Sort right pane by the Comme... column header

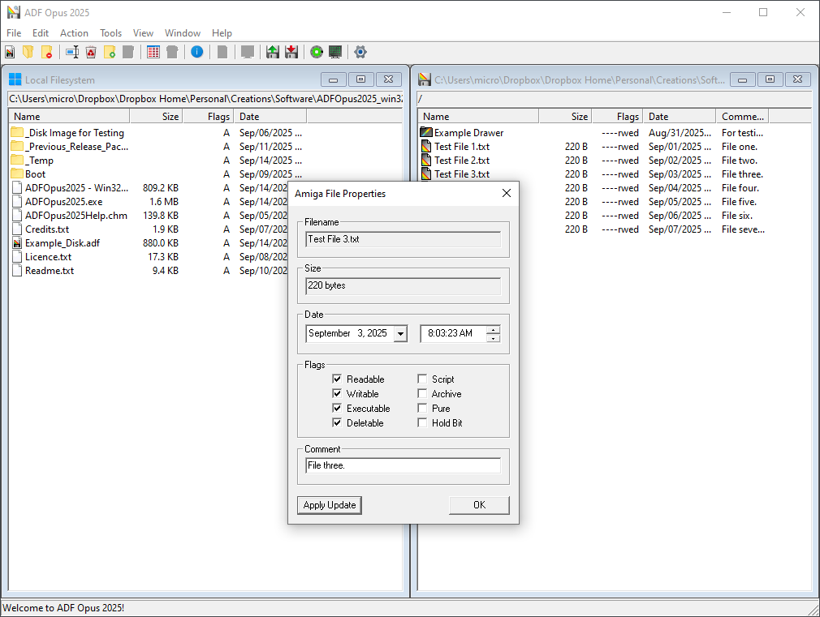click(742, 117)
